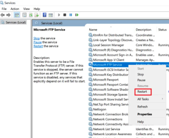
Task: Select Services (Local) in the tree
Action: 16,22
